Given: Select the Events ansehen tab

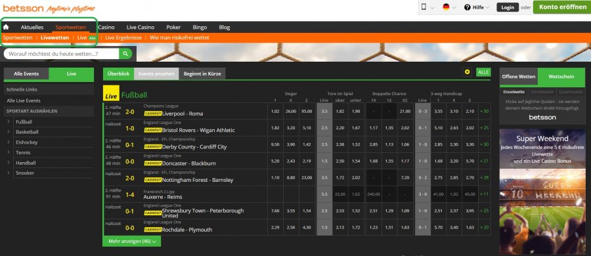Looking at the screenshot, I should 156,74.
